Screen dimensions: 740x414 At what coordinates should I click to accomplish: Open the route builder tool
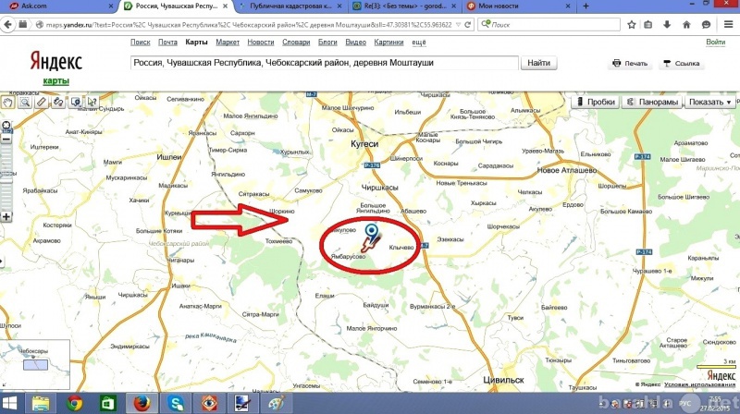point(58,102)
